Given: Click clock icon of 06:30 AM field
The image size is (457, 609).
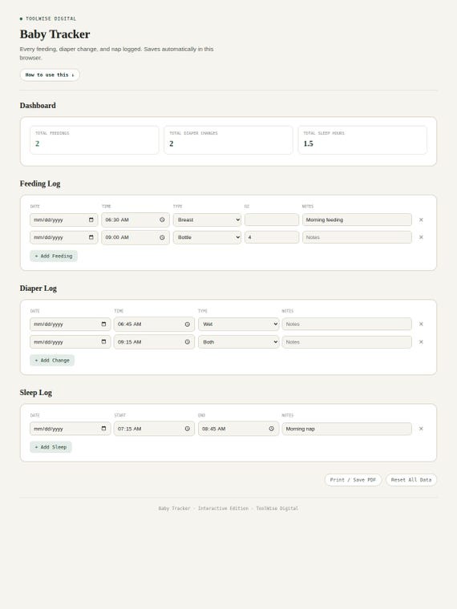Looking at the screenshot, I should coord(162,220).
